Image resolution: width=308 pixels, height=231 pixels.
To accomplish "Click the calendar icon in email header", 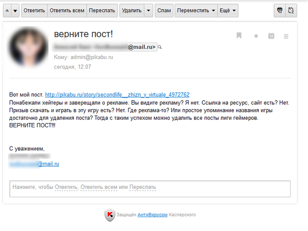I will [271, 36].
